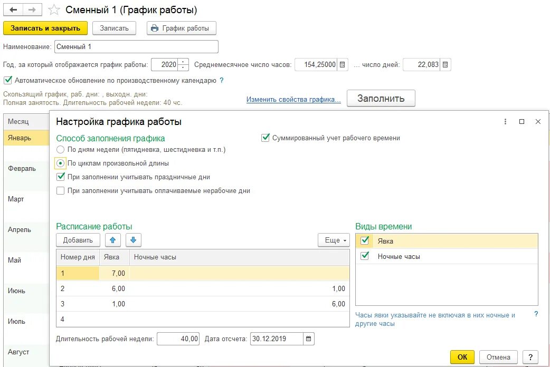550x367 pixels.
Task: Click Явка cell 7,00 in day 1
Action: click(115, 273)
